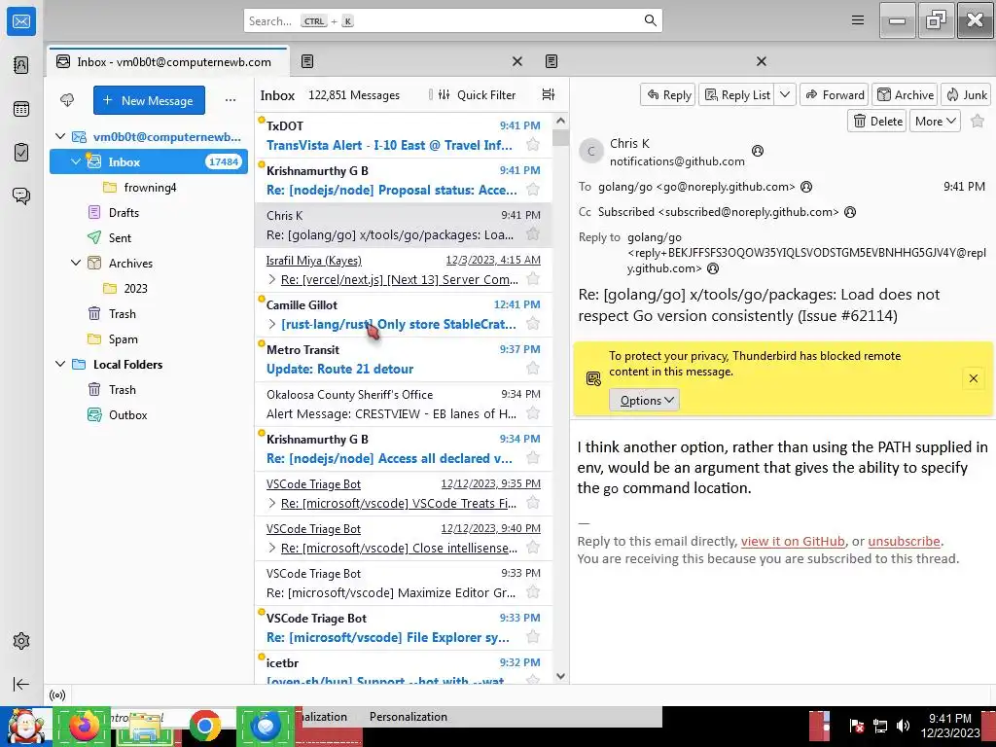Image resolution: width=996 pixels, height=747 pixels.
Task: Expand the VSCode Treats Fi... thread
Action: coord(272,503)
